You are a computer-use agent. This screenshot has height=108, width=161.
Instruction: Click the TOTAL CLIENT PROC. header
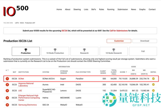pyautogui.click(x=114, y=72)
